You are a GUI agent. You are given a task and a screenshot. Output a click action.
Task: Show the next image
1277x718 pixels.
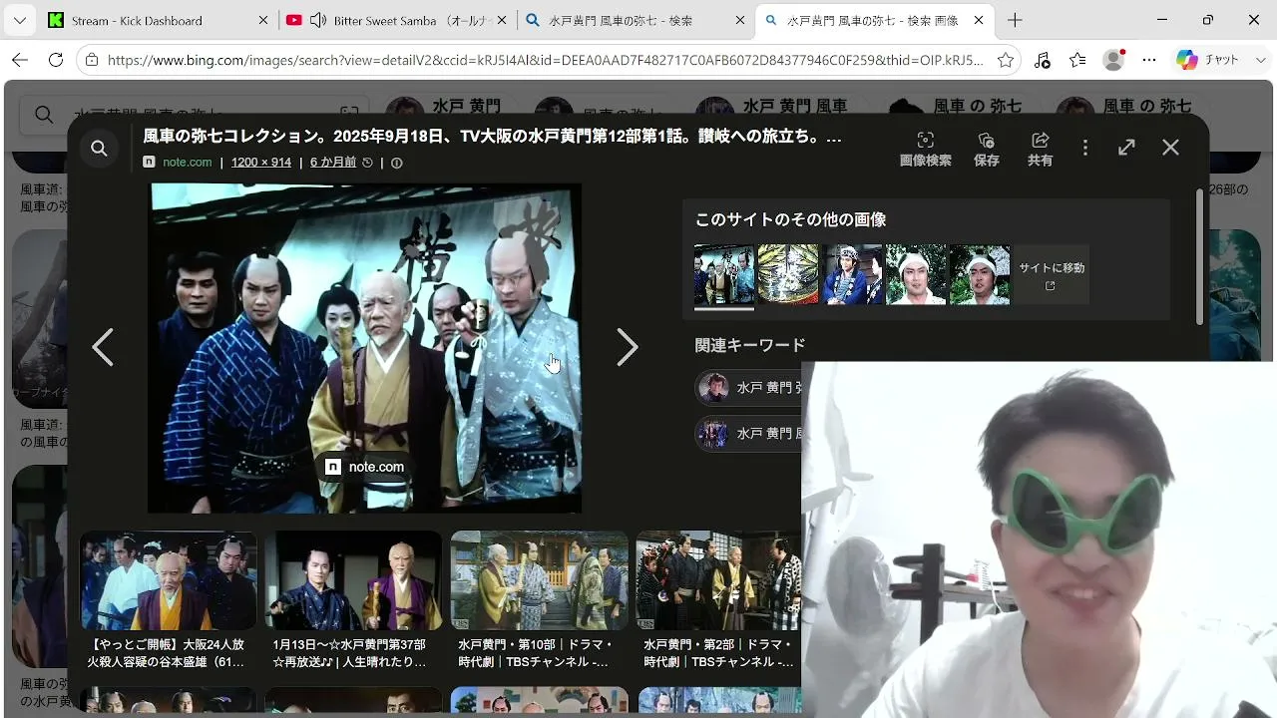(x=627, y=347)
